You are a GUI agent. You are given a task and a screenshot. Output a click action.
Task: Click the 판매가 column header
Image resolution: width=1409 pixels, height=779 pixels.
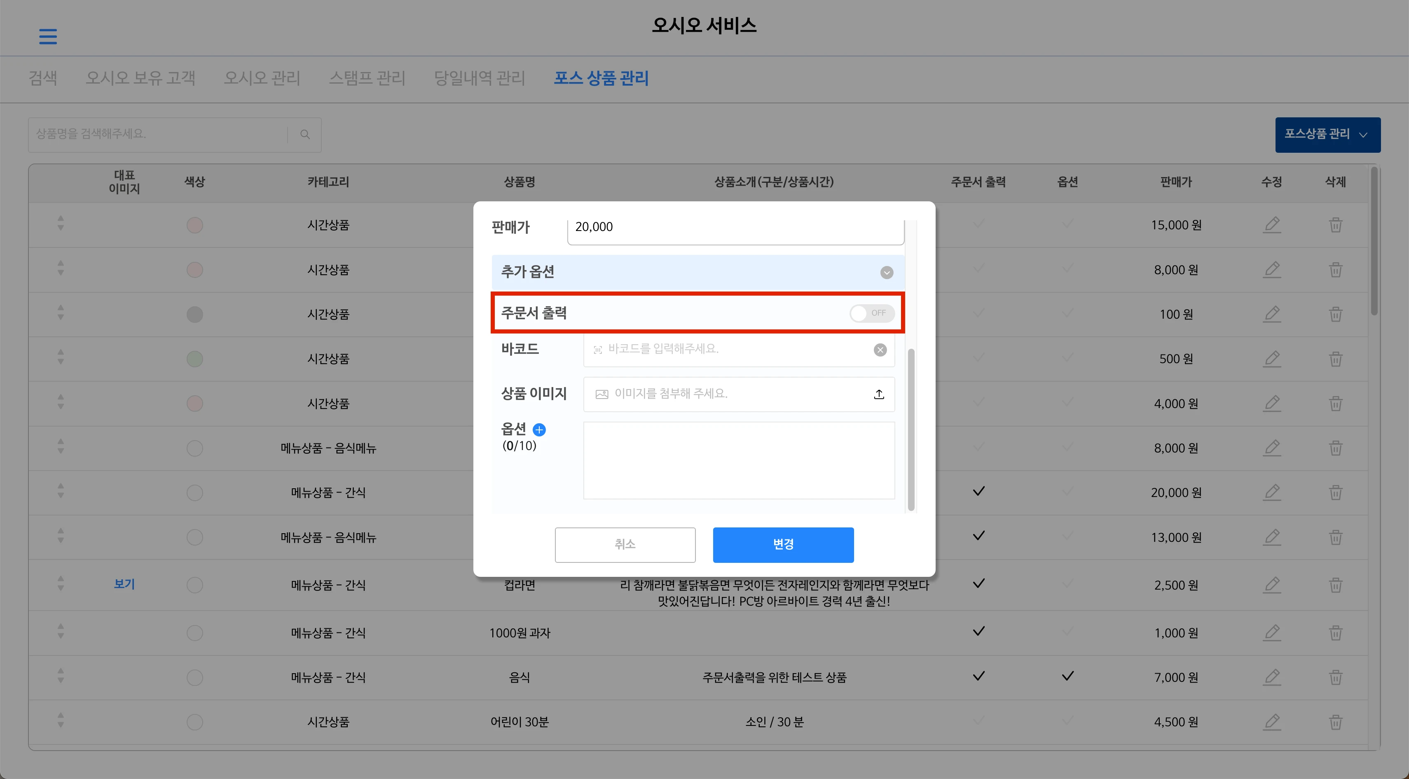(x=1176, y=182)
